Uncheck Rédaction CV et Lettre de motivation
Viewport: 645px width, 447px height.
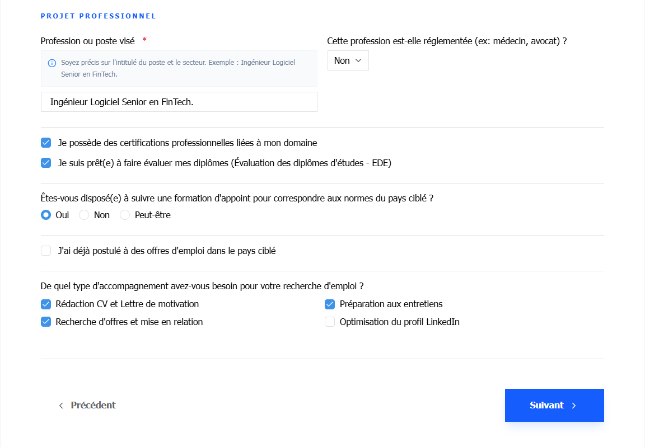pyautogui.click(x=46, y=304)
